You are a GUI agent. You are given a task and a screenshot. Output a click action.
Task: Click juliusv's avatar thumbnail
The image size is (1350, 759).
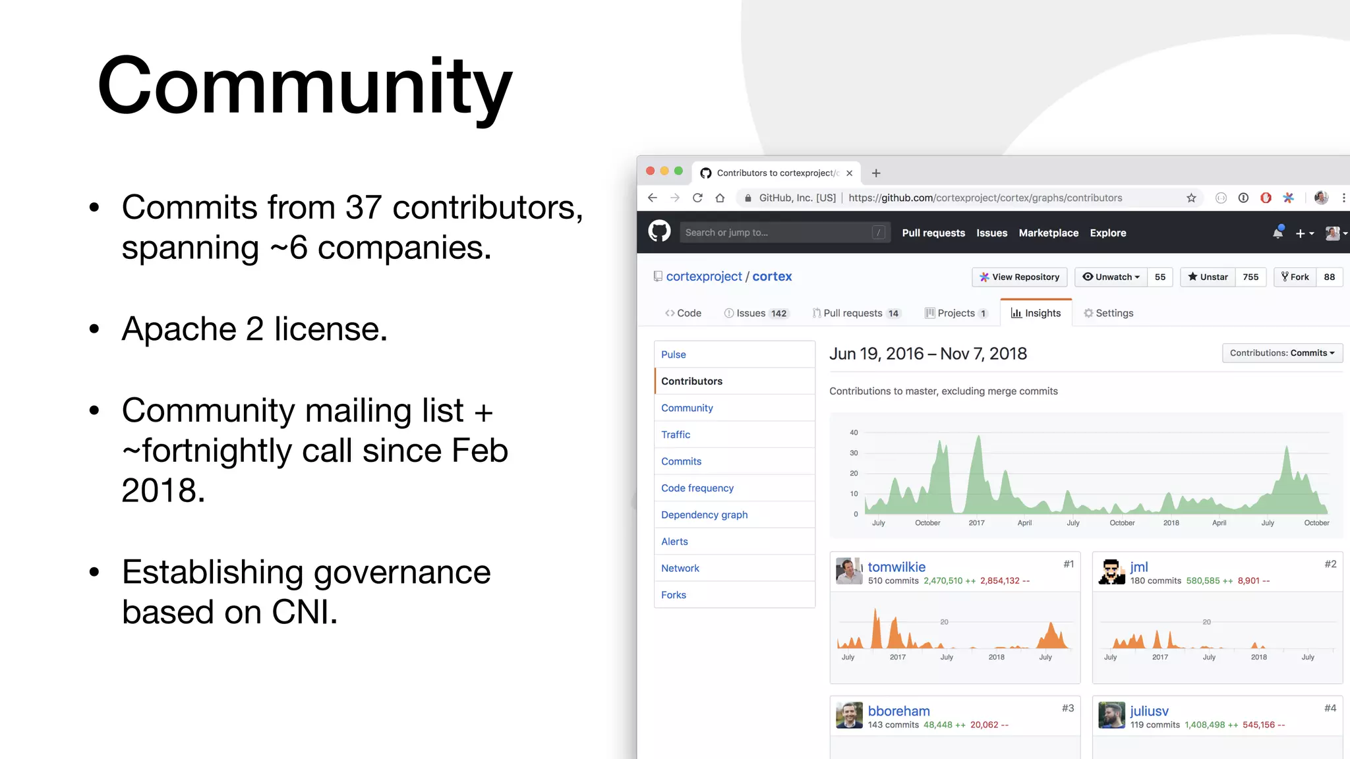pos(1112,715)
